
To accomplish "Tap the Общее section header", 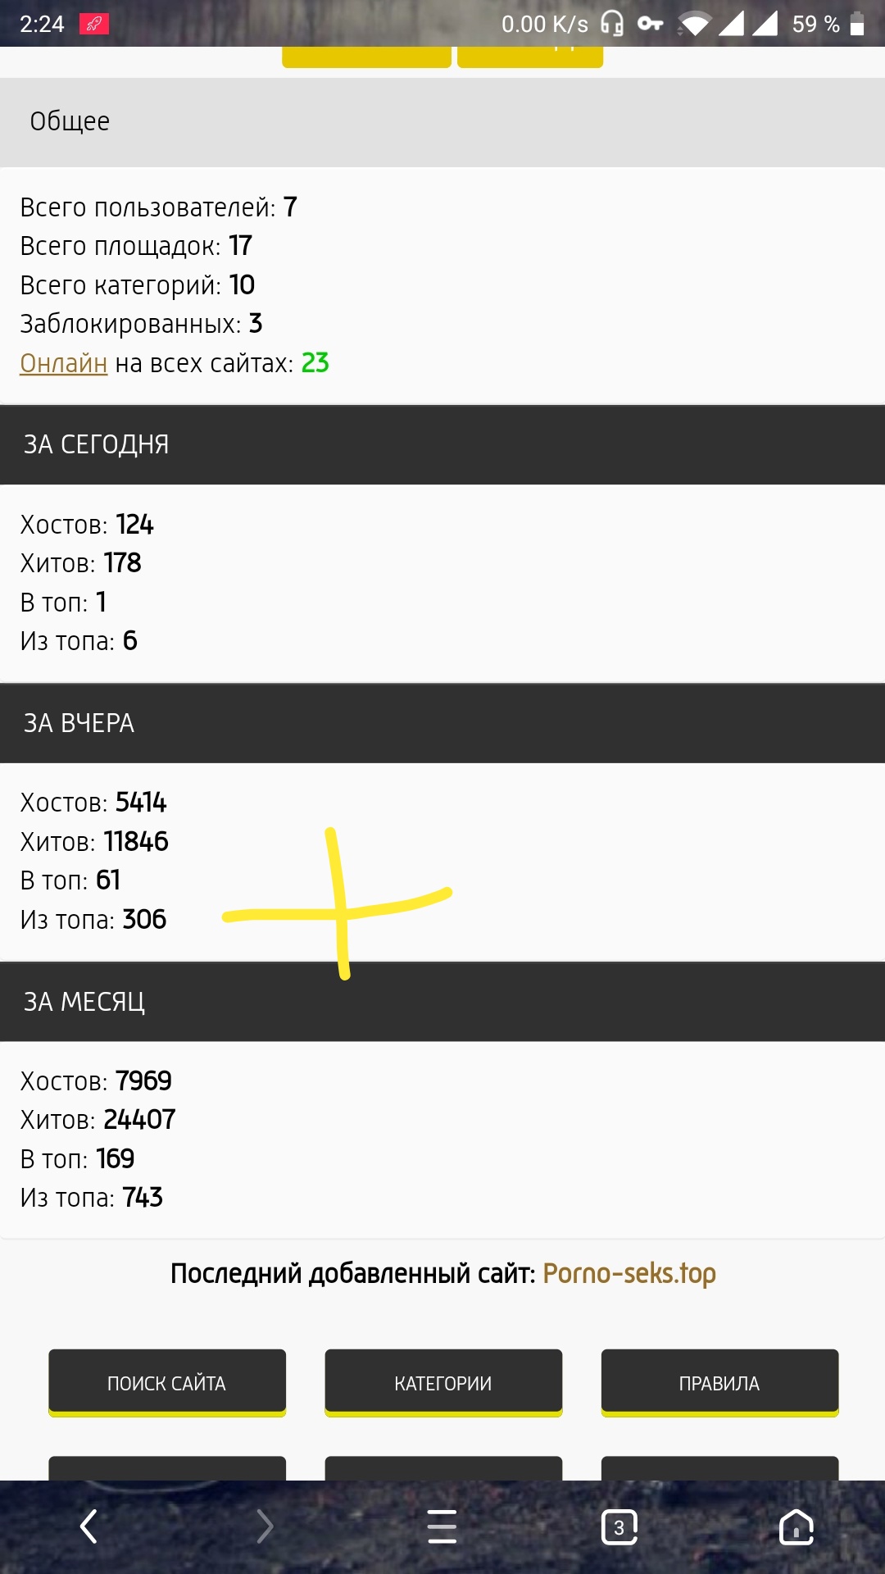I will point(442,121).
